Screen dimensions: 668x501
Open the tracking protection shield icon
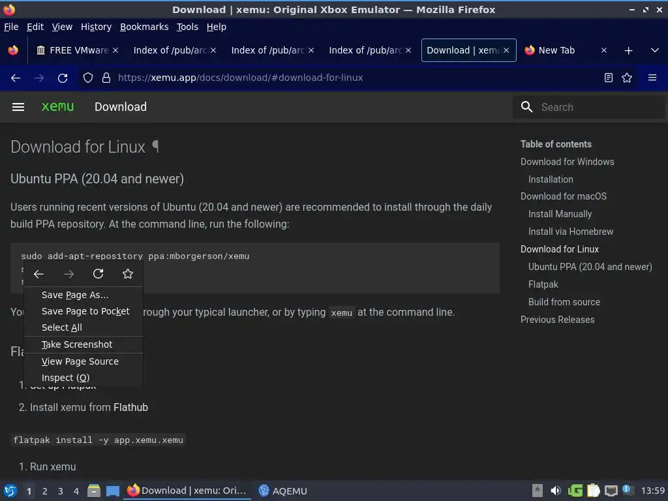(88, 78)
